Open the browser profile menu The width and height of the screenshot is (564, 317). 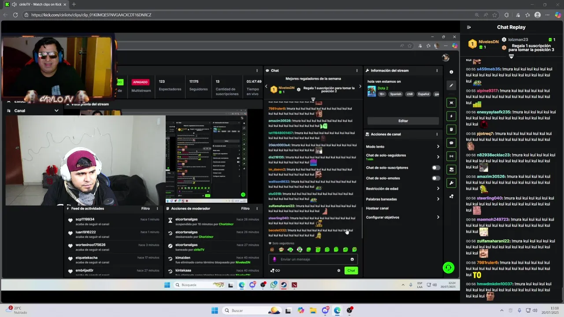coord(538,15)
